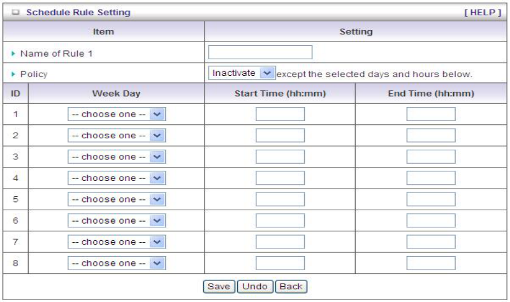
Task: Click Start Time field for ID 1
Action: point(280,115)
